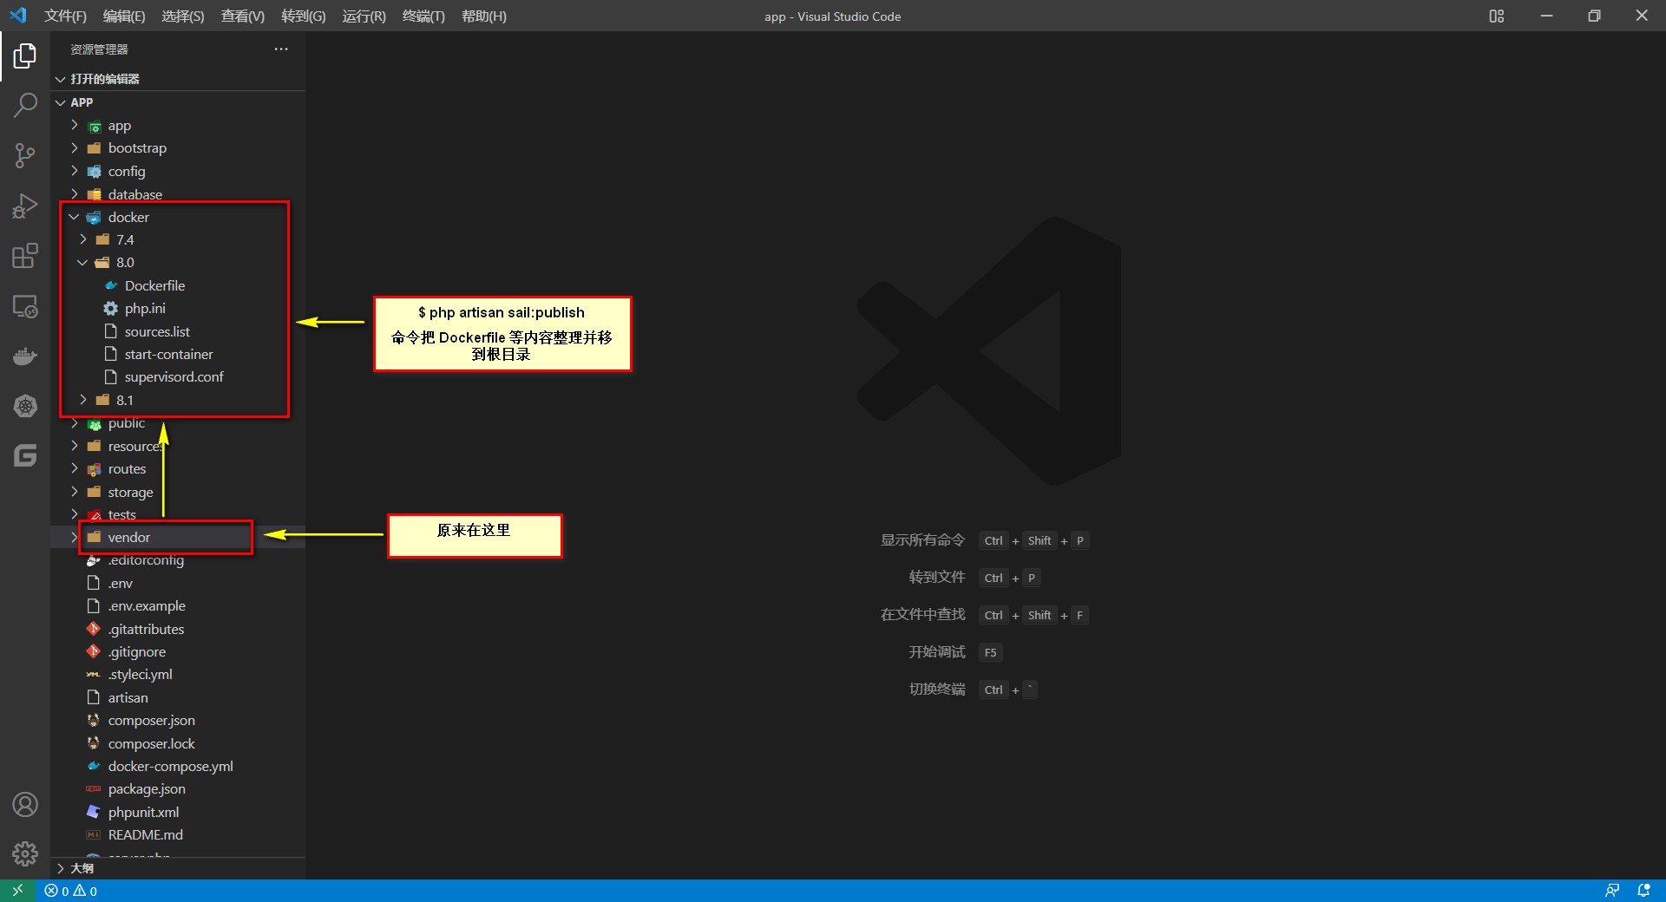Expand the vendor folder
The width and height of the screenshot is (1666, 902).
[178, 537]
